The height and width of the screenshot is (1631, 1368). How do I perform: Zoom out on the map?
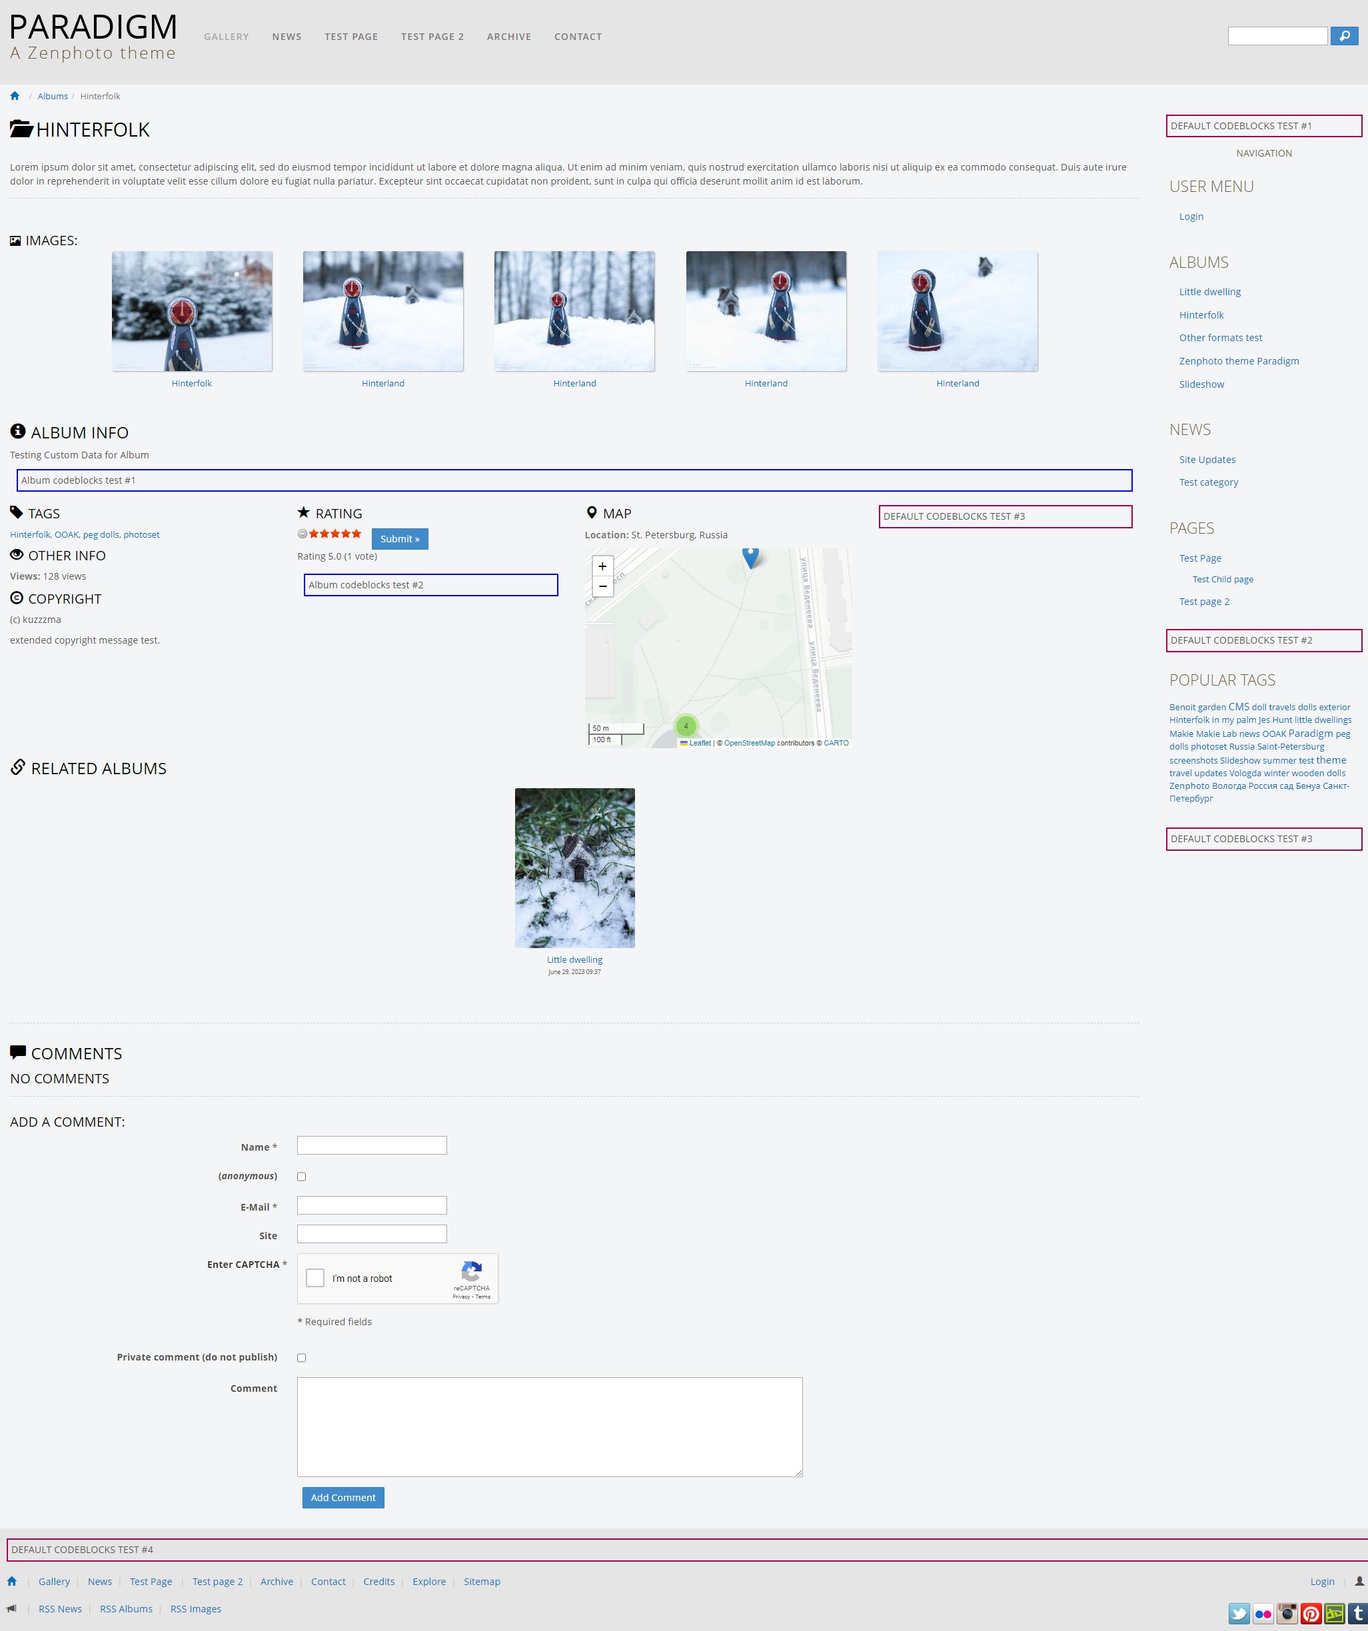pyautogui.click(x=602, y=586)
